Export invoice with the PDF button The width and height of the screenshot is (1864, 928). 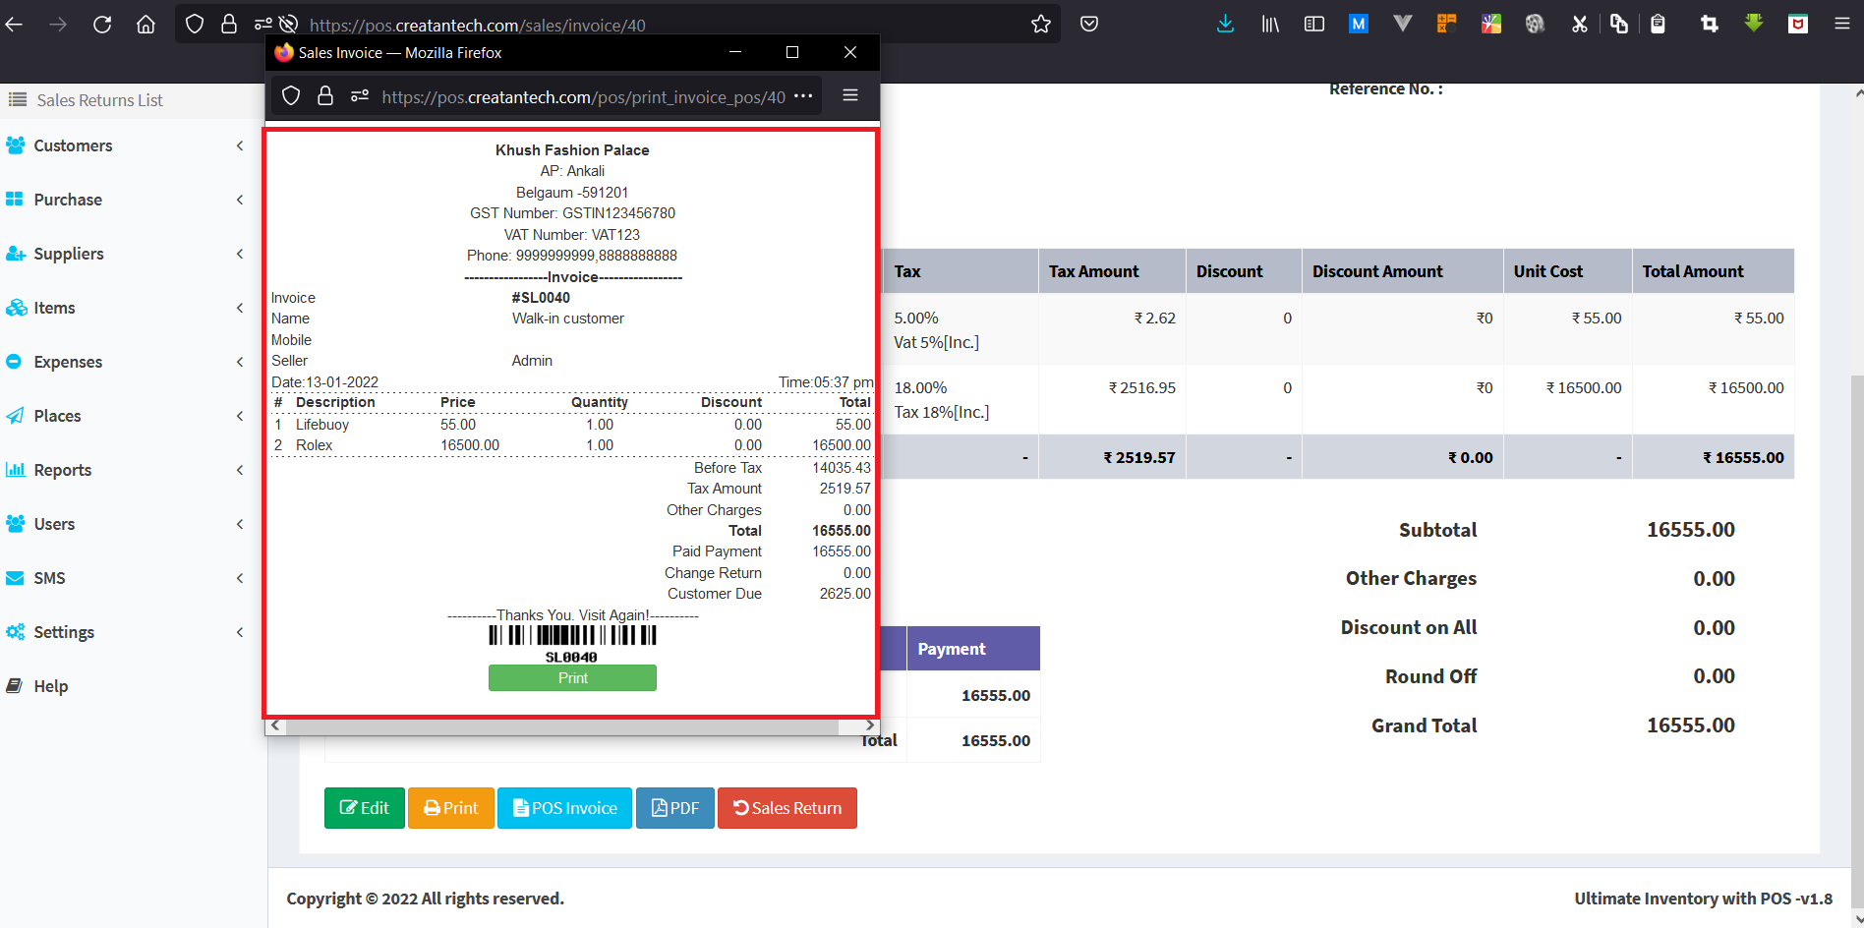click(x=675, y=808)
